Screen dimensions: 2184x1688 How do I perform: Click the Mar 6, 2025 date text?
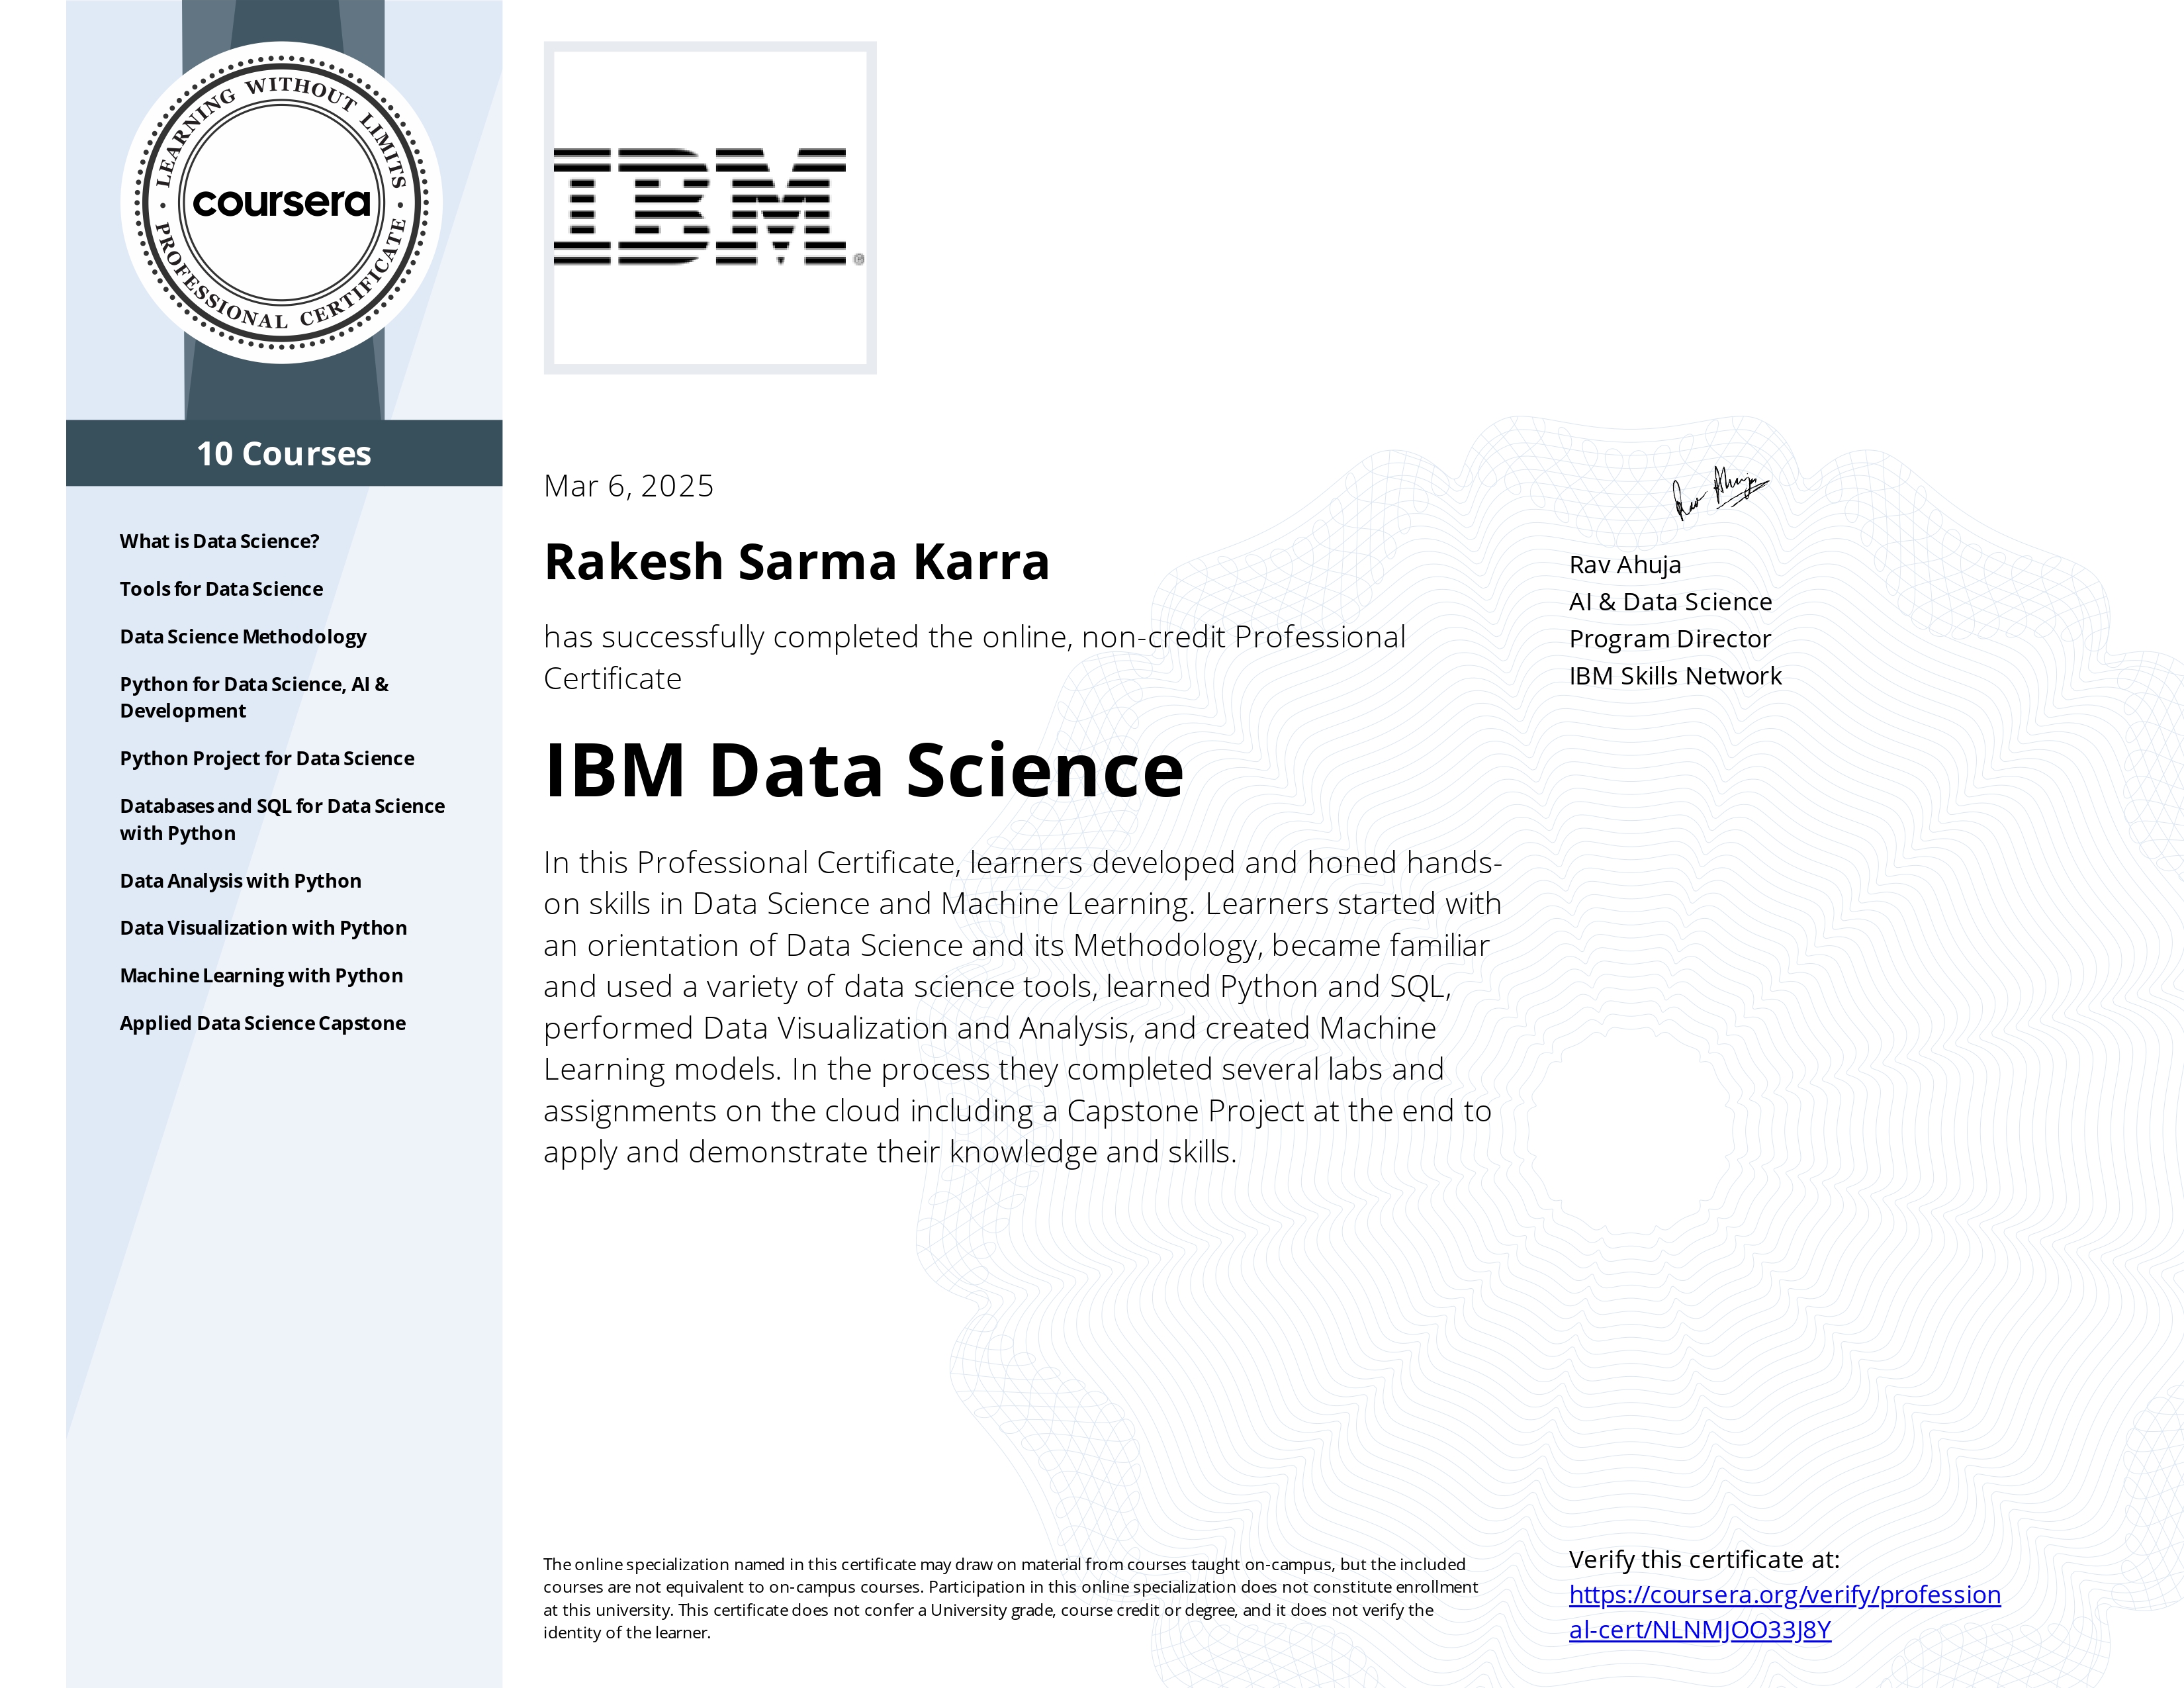coord(630,486)
